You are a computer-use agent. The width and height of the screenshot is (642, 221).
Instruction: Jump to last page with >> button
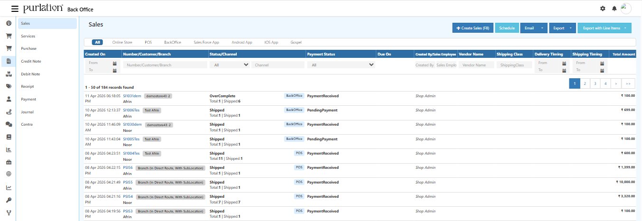[x=628, y=83]
